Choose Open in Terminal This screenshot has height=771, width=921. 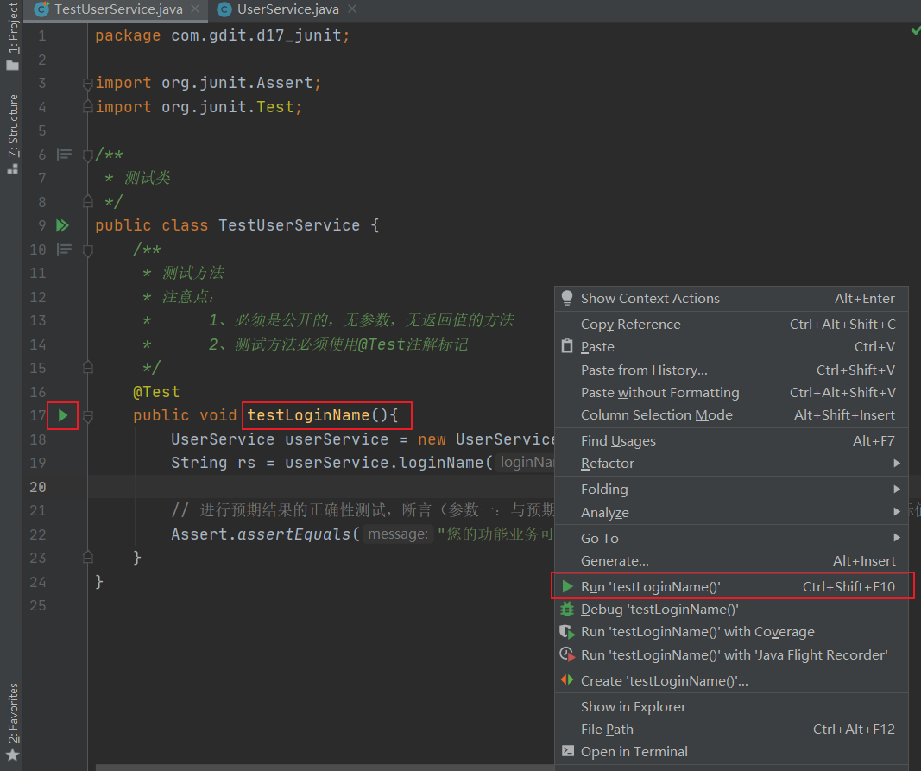point(634,752)
